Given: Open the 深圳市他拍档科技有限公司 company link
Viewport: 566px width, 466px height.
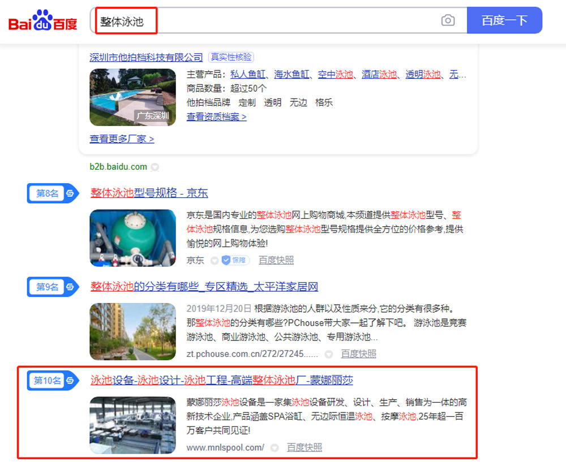Looking at the screenshot, I should 146,57.
